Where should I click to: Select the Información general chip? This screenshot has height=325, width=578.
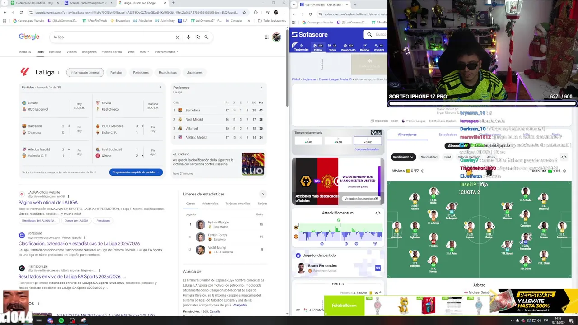tap(85, 72)
